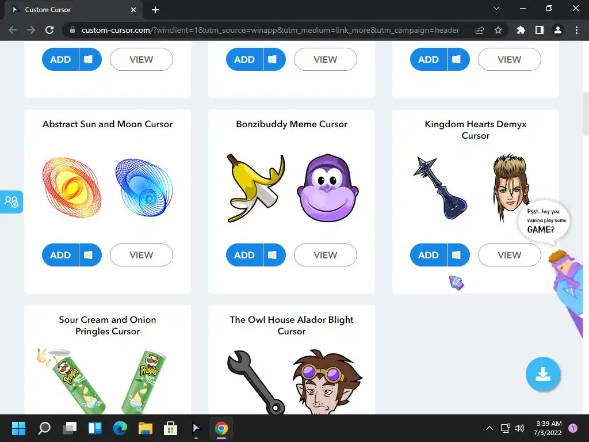Show hidden system tray icons

click(489, 428)
